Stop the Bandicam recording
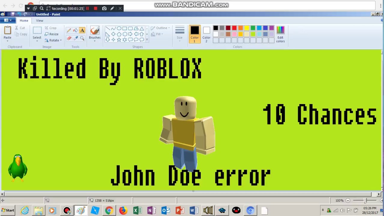Image resolution: width=384 pixels, height=216 pixels. pos(95,8)
